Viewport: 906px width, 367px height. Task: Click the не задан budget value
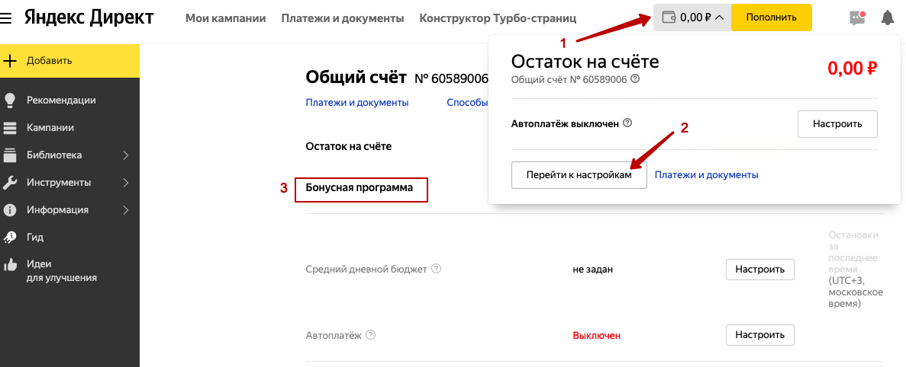(x=592, y=269)
